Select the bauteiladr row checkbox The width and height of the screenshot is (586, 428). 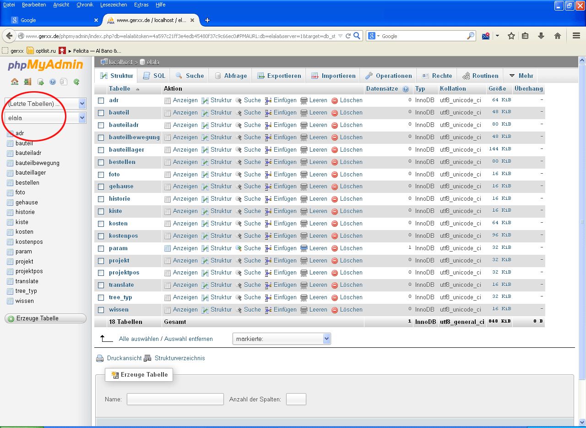click(101, 125)
